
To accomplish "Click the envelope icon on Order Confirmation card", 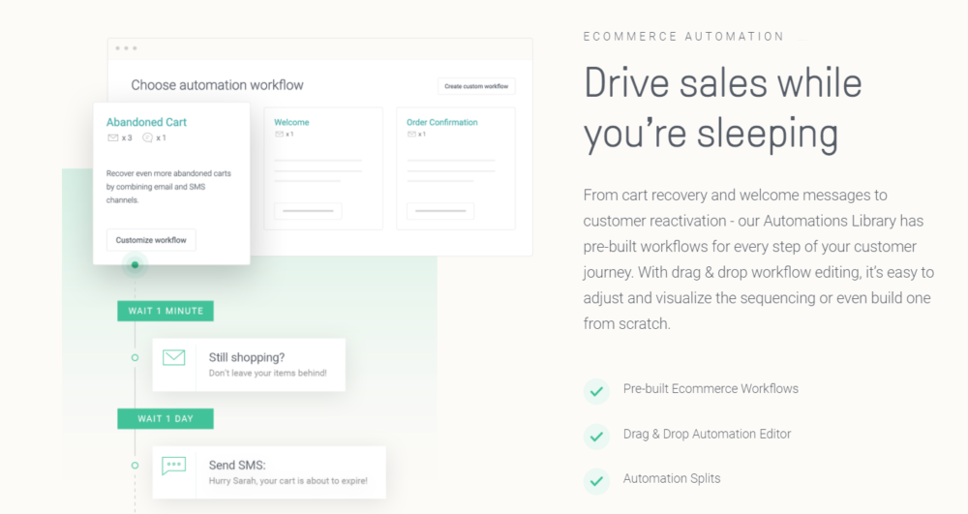I will tap(411, 134).
